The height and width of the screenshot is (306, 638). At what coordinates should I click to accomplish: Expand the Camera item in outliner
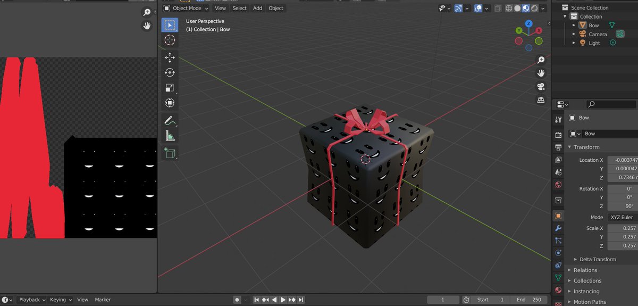tap(574, 34)
